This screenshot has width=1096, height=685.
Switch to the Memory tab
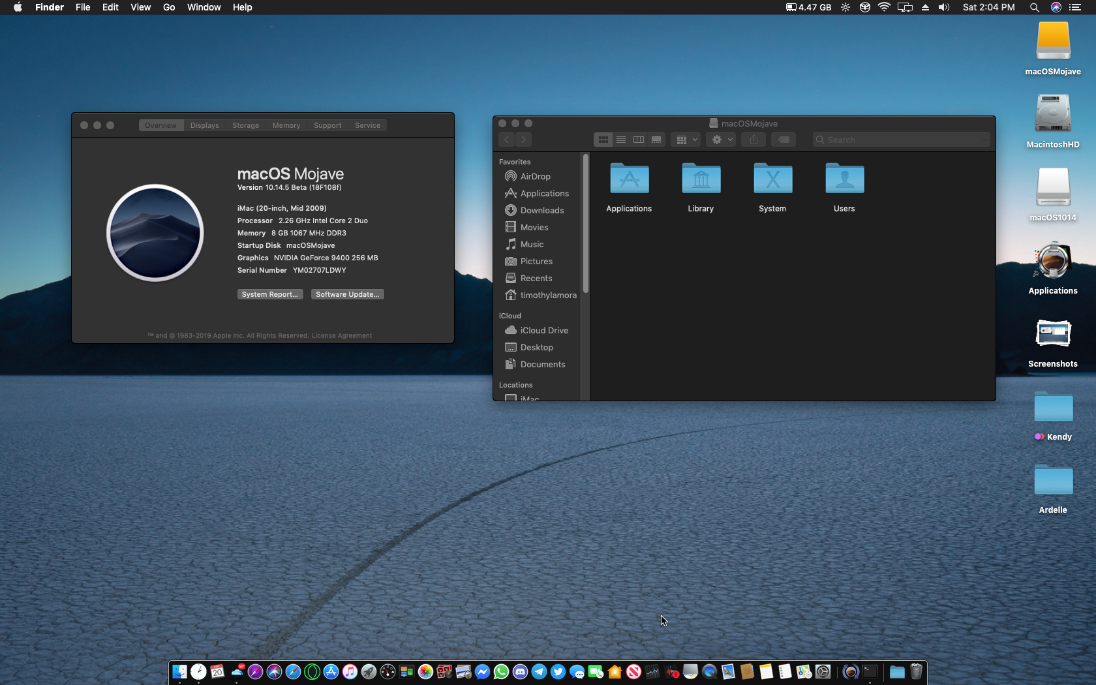(x=286, y=125)
